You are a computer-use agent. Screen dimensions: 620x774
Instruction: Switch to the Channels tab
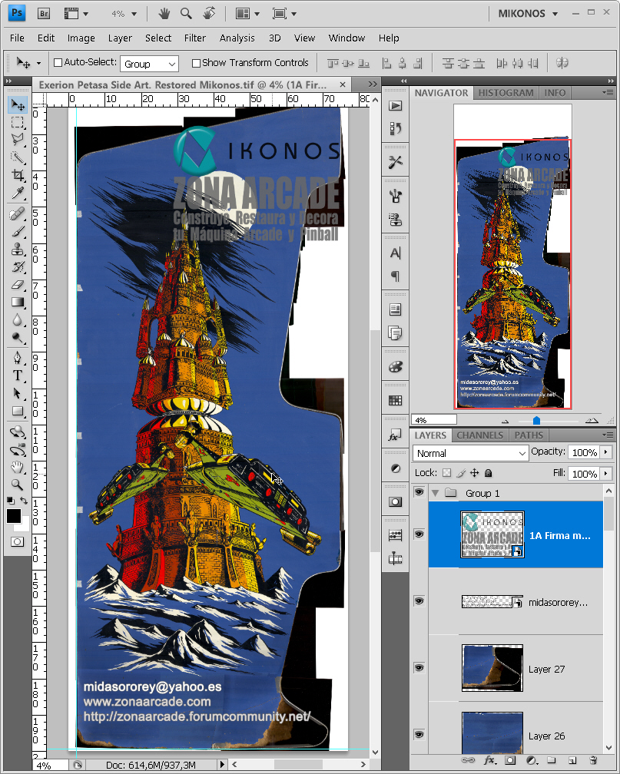click(x=479, y=435)
